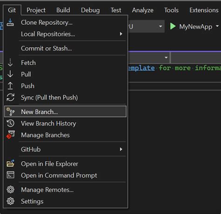Click the Manage Remotes gear icon
The width and height of the screenshot is (221, 214).
(x=10, y=190)
